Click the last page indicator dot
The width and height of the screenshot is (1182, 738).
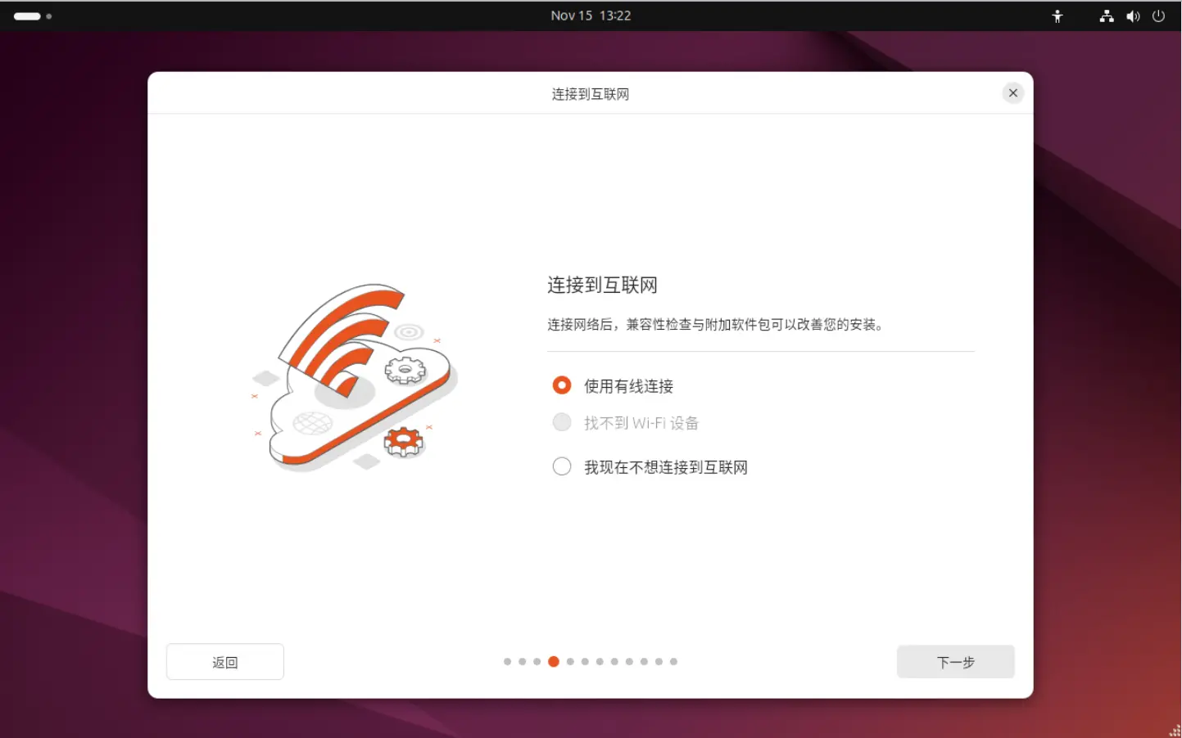click(673, 661)
